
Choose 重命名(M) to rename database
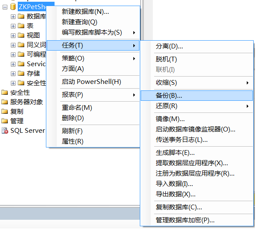(93, 108)
